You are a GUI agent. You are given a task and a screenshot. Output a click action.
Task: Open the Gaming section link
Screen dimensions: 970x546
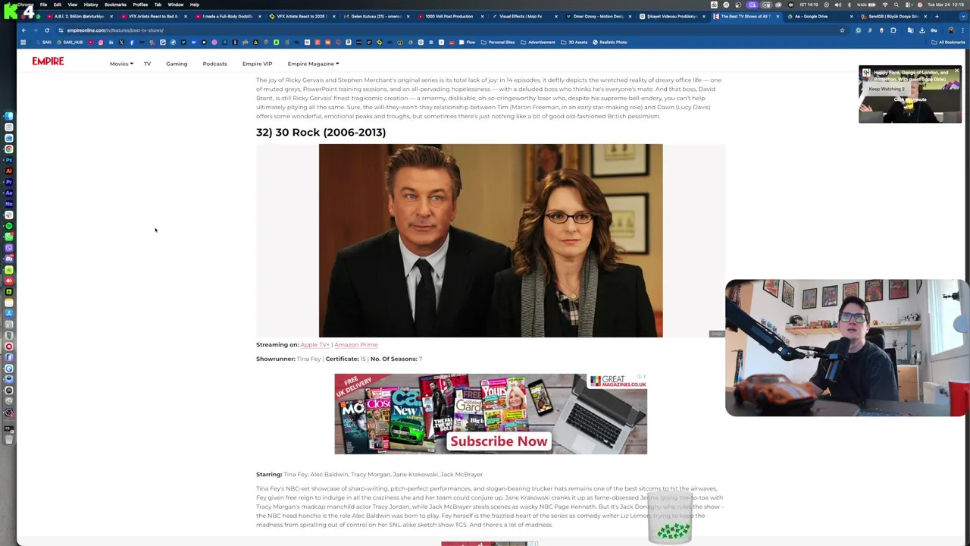pyautogui.click(x=177, y=64)
